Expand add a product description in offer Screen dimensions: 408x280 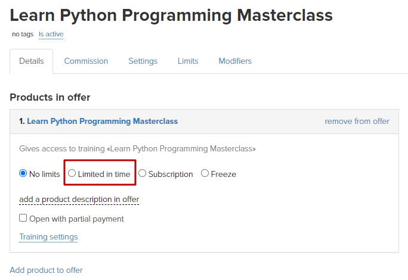coord(79,200)
